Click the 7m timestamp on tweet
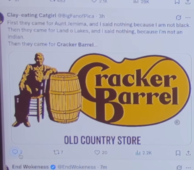The image size is (194, 170). [x=103, y=167]
